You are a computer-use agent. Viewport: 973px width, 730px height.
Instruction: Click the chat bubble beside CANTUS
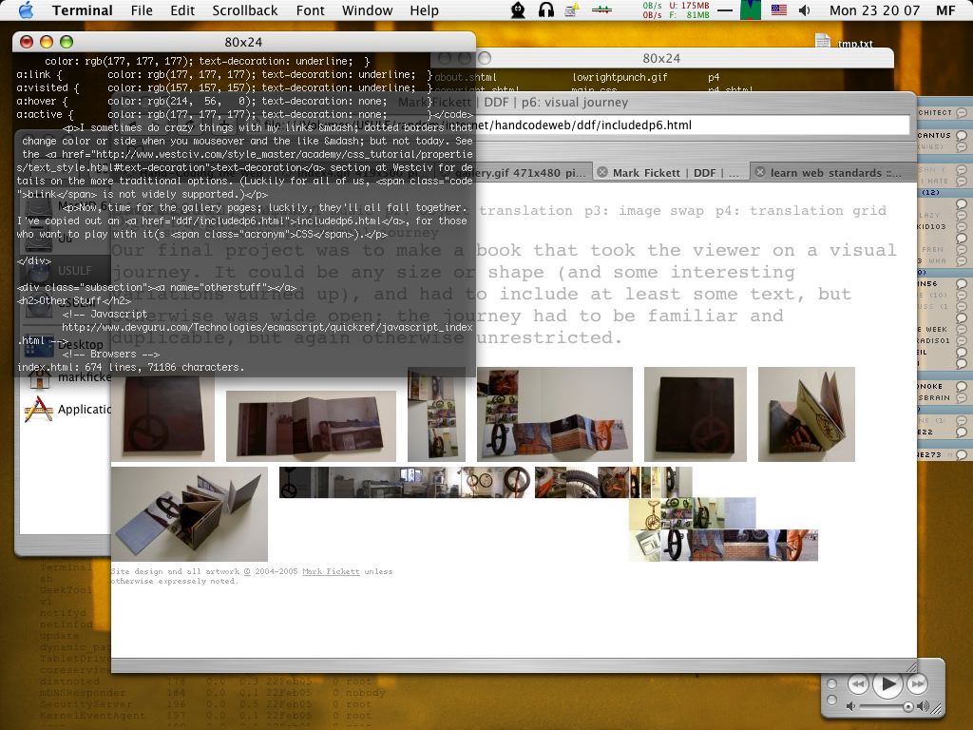pos(962,135)
